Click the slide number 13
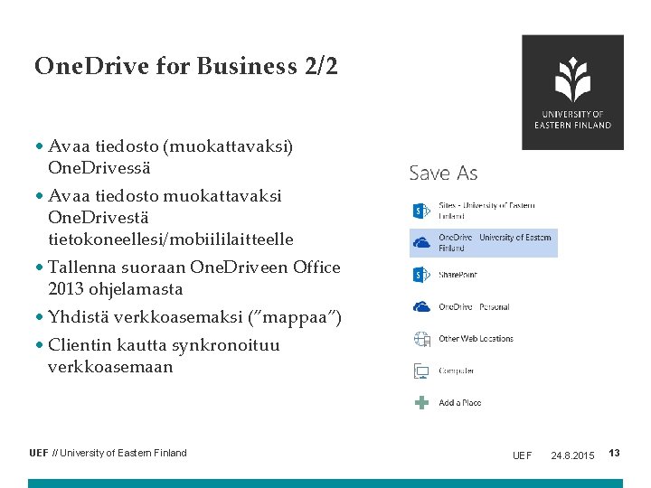The image size is (651, 488). coord(614,453)
